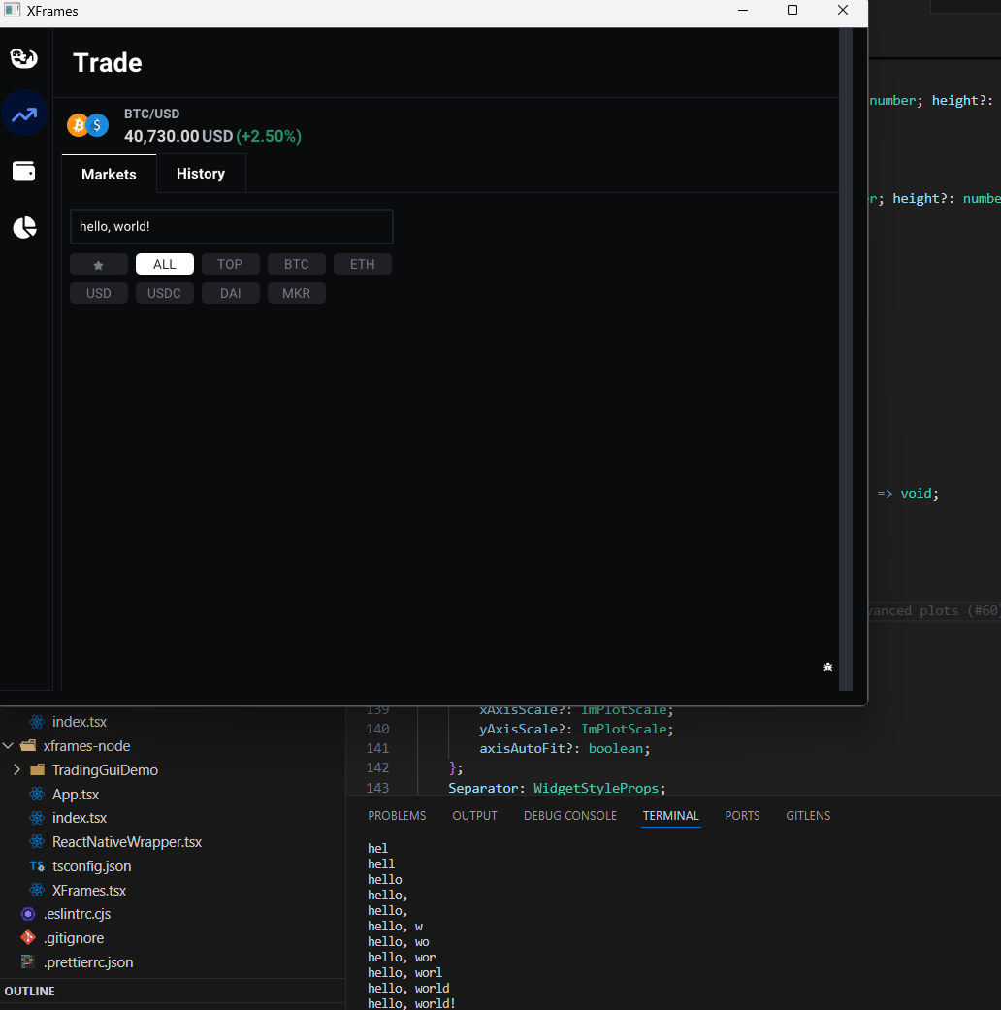Click line 141 axisAutoFit in editor

click(x=565, y=748)
